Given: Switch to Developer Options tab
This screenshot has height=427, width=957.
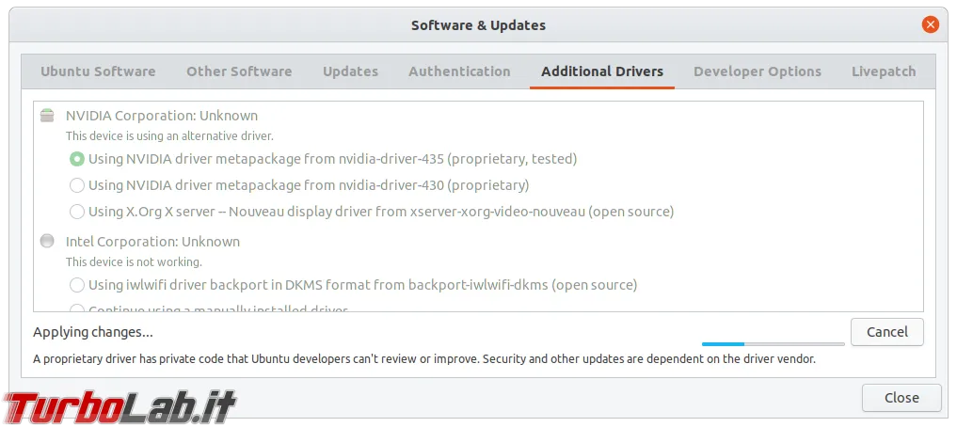Looking at the screenshot, I should pos(758,71).
